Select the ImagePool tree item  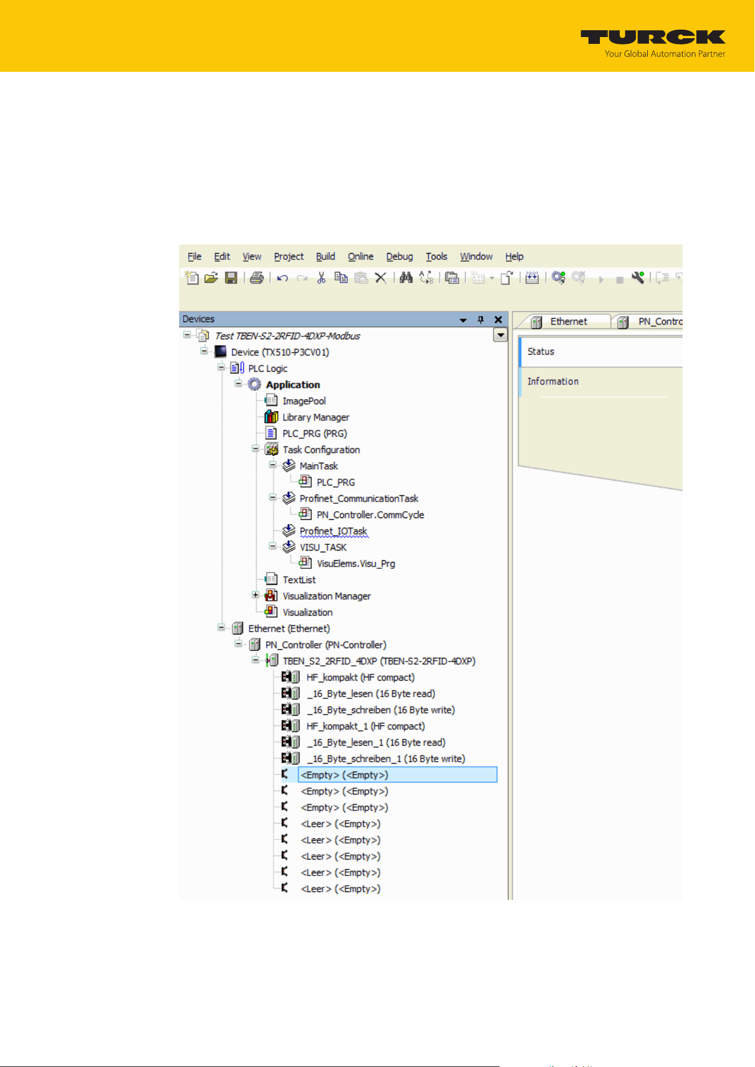[x=304, y=401]
